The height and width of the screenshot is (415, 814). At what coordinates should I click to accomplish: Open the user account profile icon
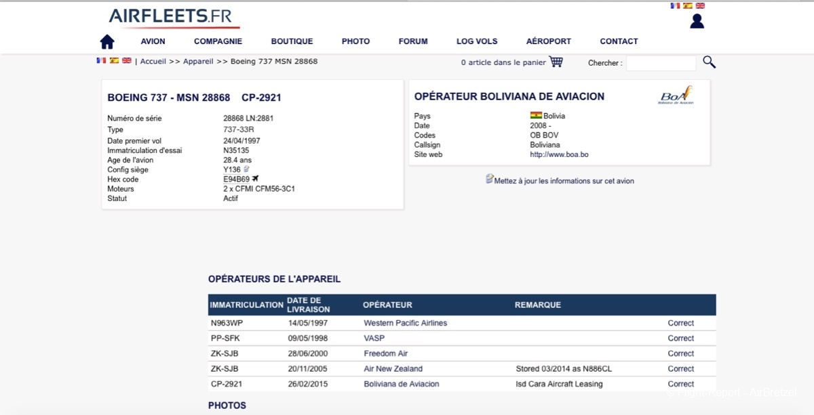[x=697, y=22]
